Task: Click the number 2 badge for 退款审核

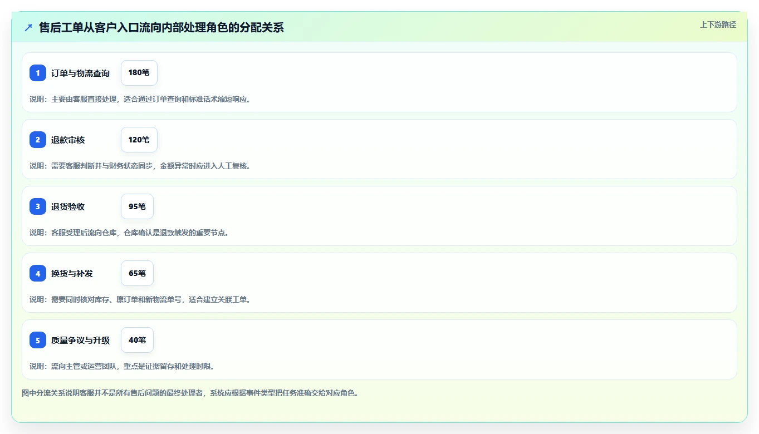Action: (38, 140)
